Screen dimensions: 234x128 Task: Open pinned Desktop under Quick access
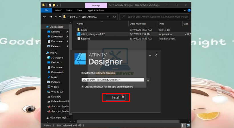pyautogui.click(x=56, y=32)
